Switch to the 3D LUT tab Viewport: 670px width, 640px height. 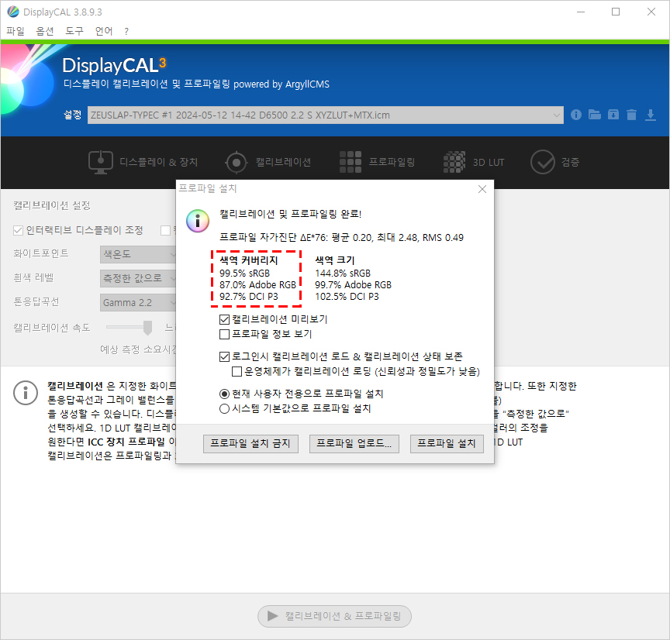click(x=474, y=162)
